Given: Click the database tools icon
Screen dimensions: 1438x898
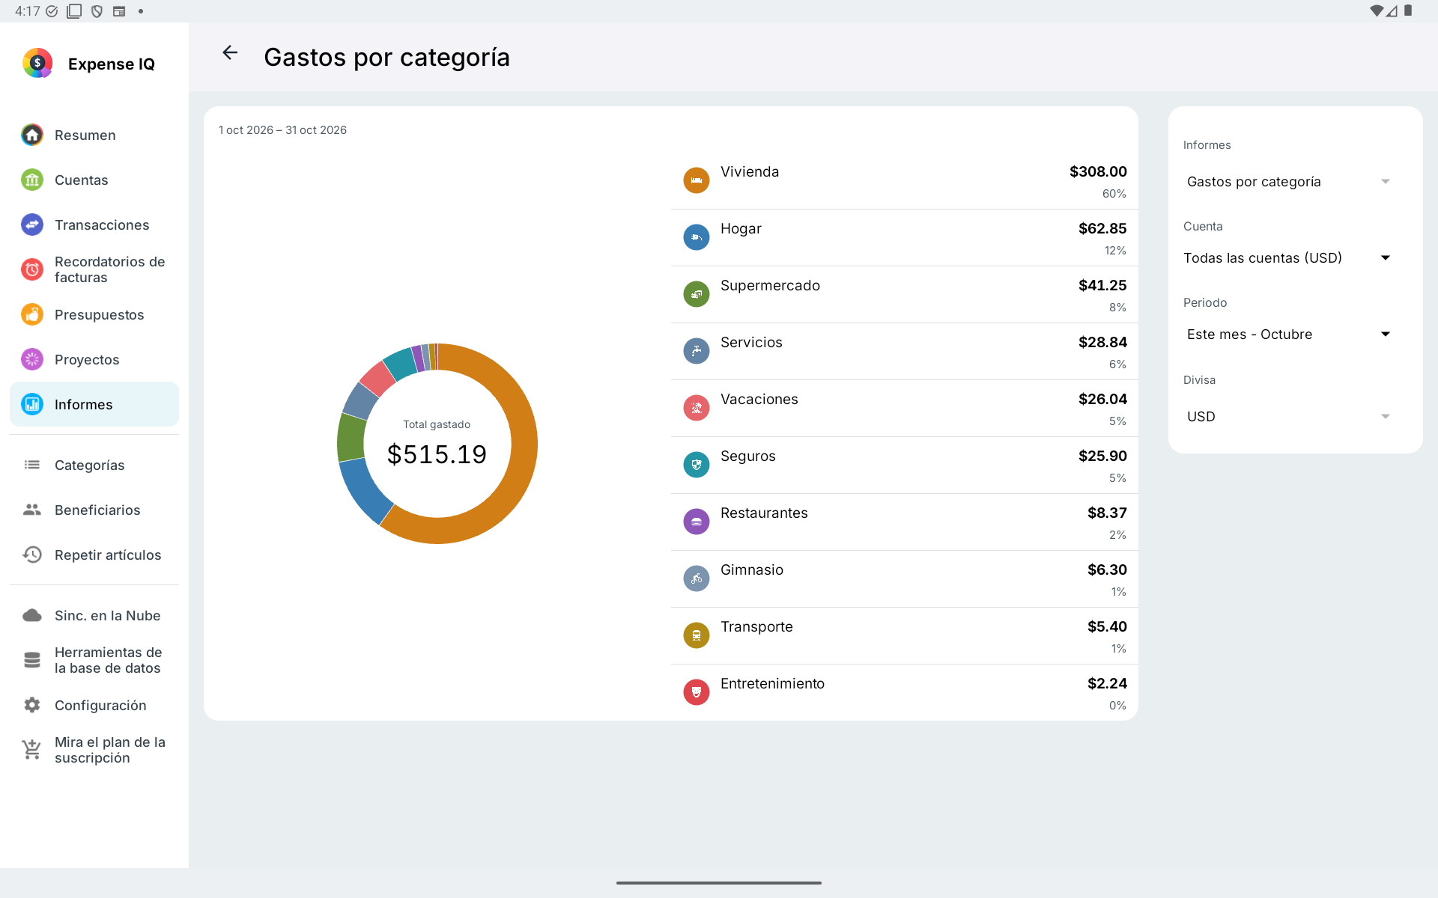Looking at the screenshot, I should click(x=32, y=660).
